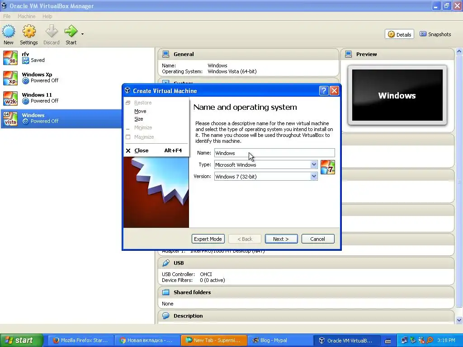This screenshot has width=463, height=347.
Task: Switch to Mozilla Firefox taskbar item
Action: click(x=80, y=340)
